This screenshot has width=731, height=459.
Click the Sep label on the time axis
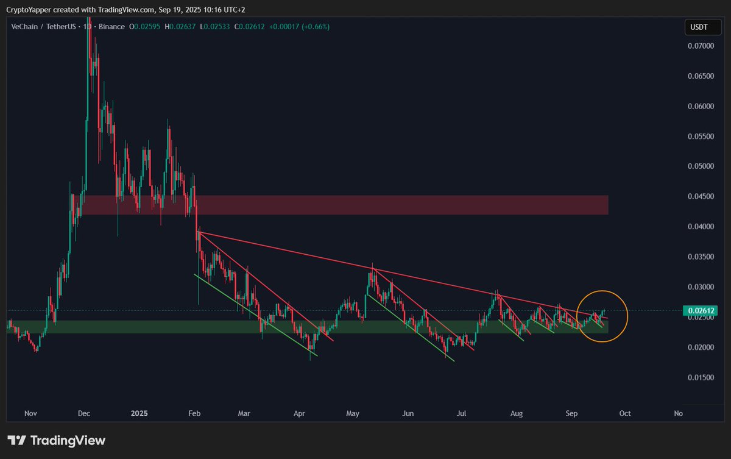point(571,413)
